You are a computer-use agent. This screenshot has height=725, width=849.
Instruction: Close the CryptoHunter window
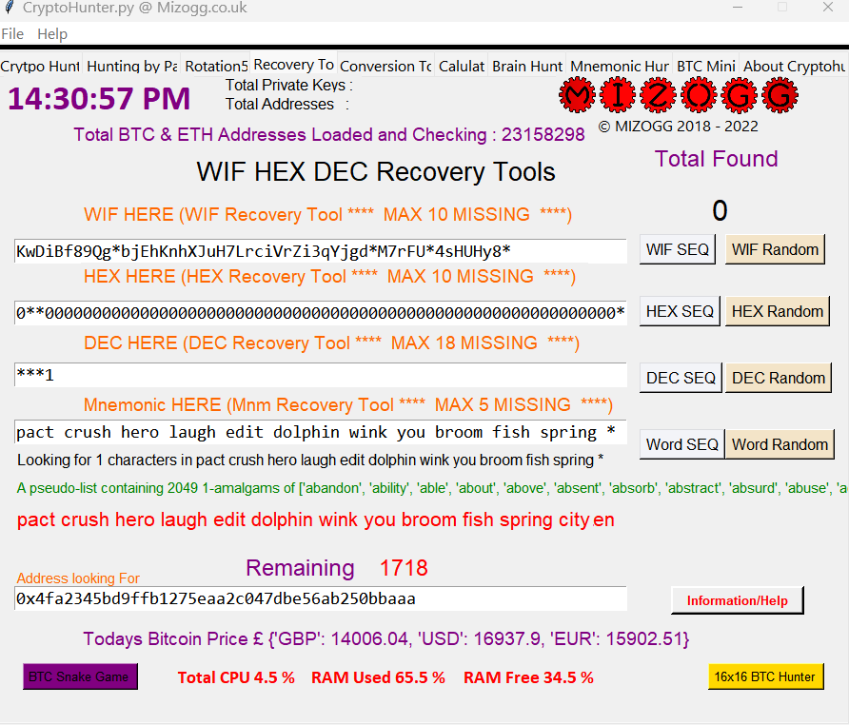[828, 7]
